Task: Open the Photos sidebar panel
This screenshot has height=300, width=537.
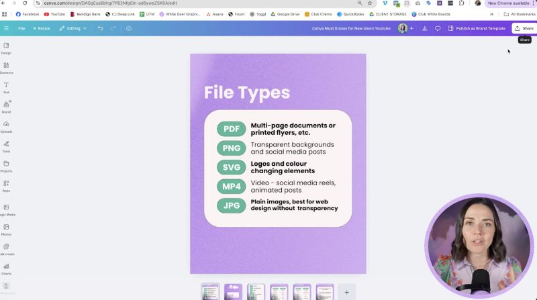Action: pos(6,230)
